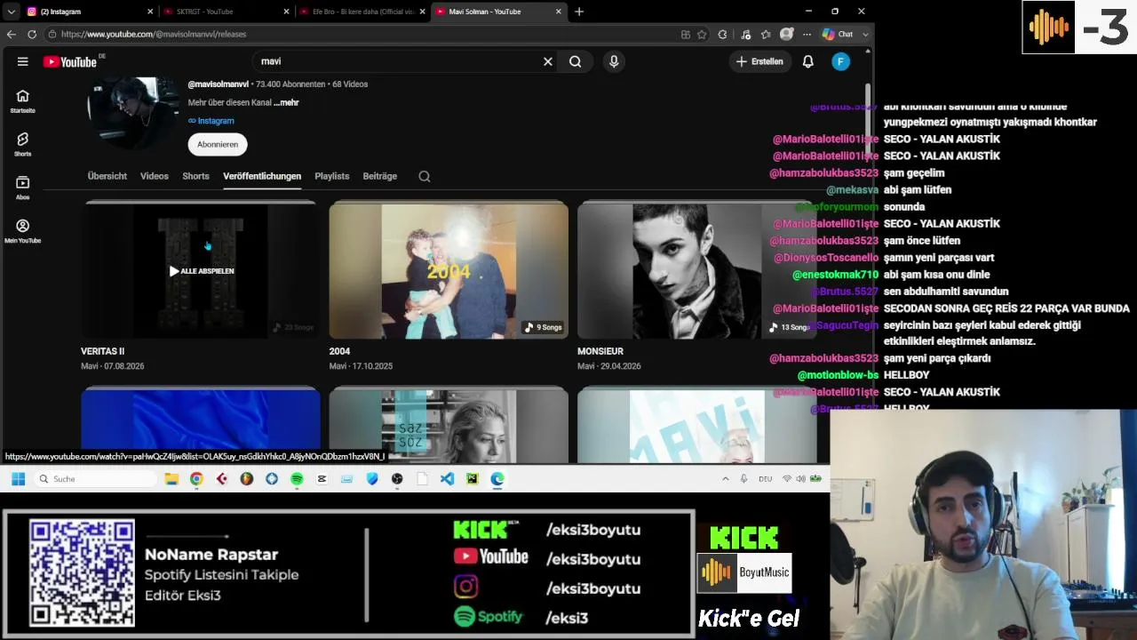The width and height of the screenshot is (1137, 640).
Task: Open a new browser tab
Action: pyautogui.click(x=579, y=12)
